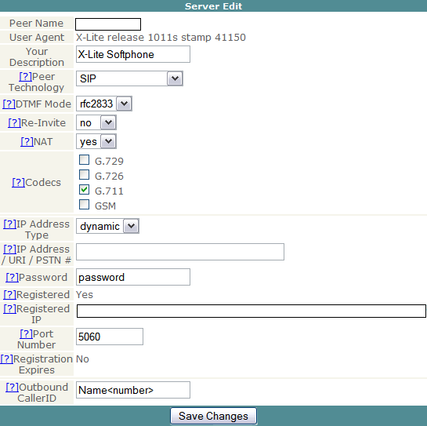Focus the Peer Name text field
This screenshot has height=426, width=427.
pos(108,24)
